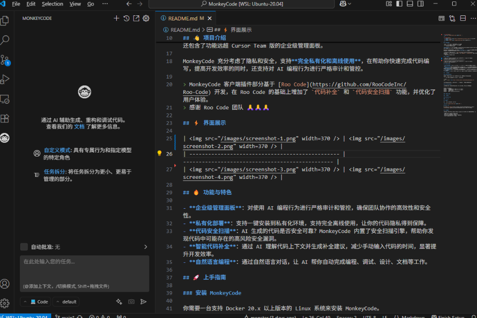Click the enhance prompt sparkle icon
Screen dimensions: 477x318
(119, 302)
